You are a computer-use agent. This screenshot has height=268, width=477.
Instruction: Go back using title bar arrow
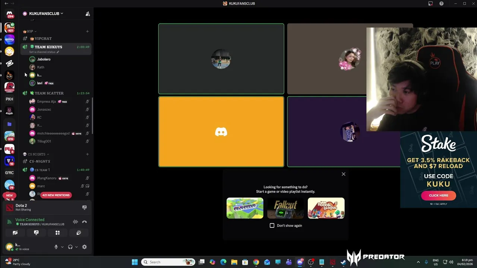point(6,3)
